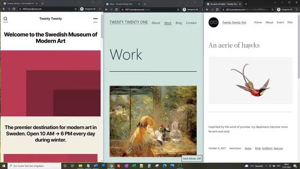Select the Work – Twenty Twenty One browser tab
This screenshot has height=169, width=300.
[x=123, y=4]
